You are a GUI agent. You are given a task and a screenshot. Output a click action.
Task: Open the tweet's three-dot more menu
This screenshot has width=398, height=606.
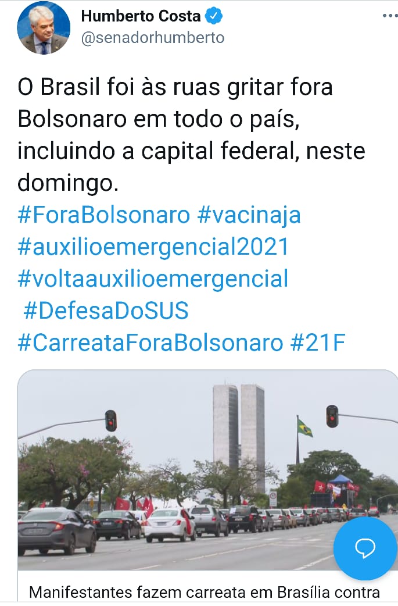click(x=390, y=16)
